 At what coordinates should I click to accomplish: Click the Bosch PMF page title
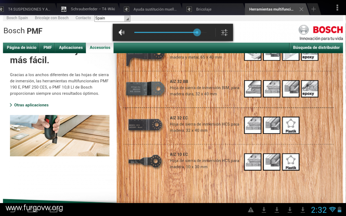(23, 31)
